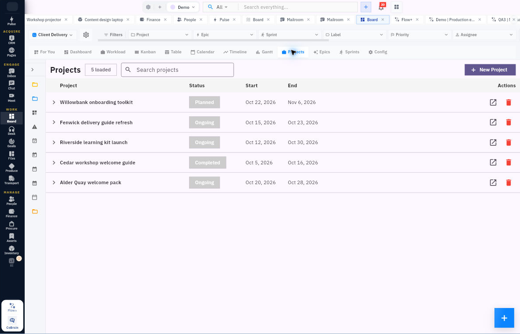520x334 pixels.
Task: Launch Flow+ from bottom panel
Action: (12, 308)
